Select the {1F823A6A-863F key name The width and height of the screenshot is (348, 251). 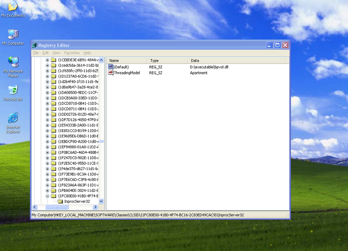coord(78,185)
